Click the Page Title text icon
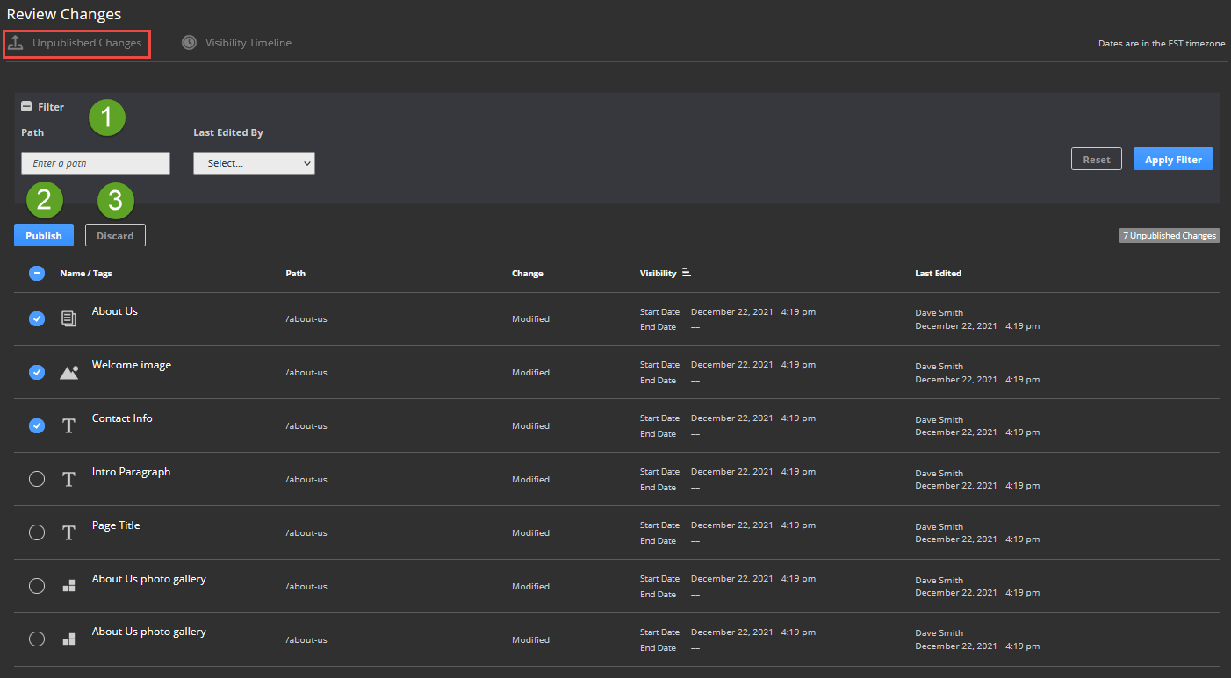Image resolution: width=1231 pixels, height=678 pixels. tap(68, 533)
